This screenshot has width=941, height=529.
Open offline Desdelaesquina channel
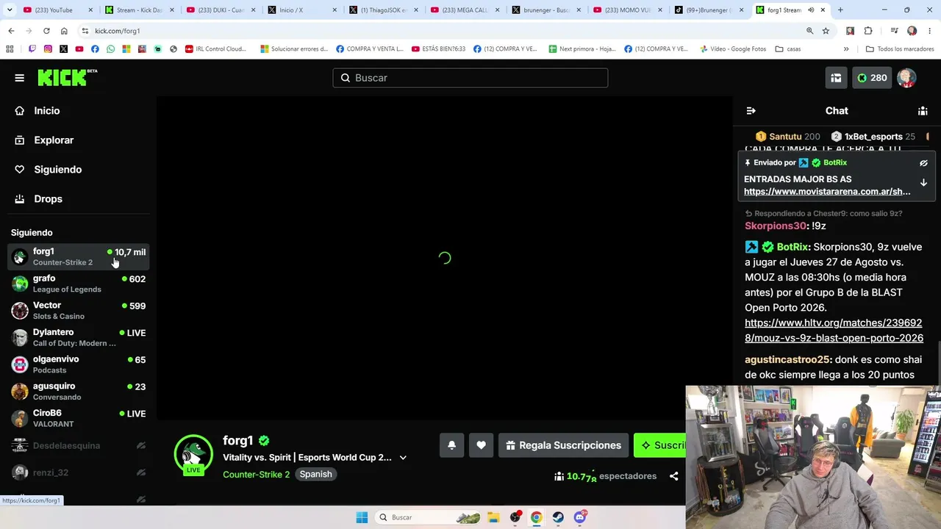tap(78, 446)
